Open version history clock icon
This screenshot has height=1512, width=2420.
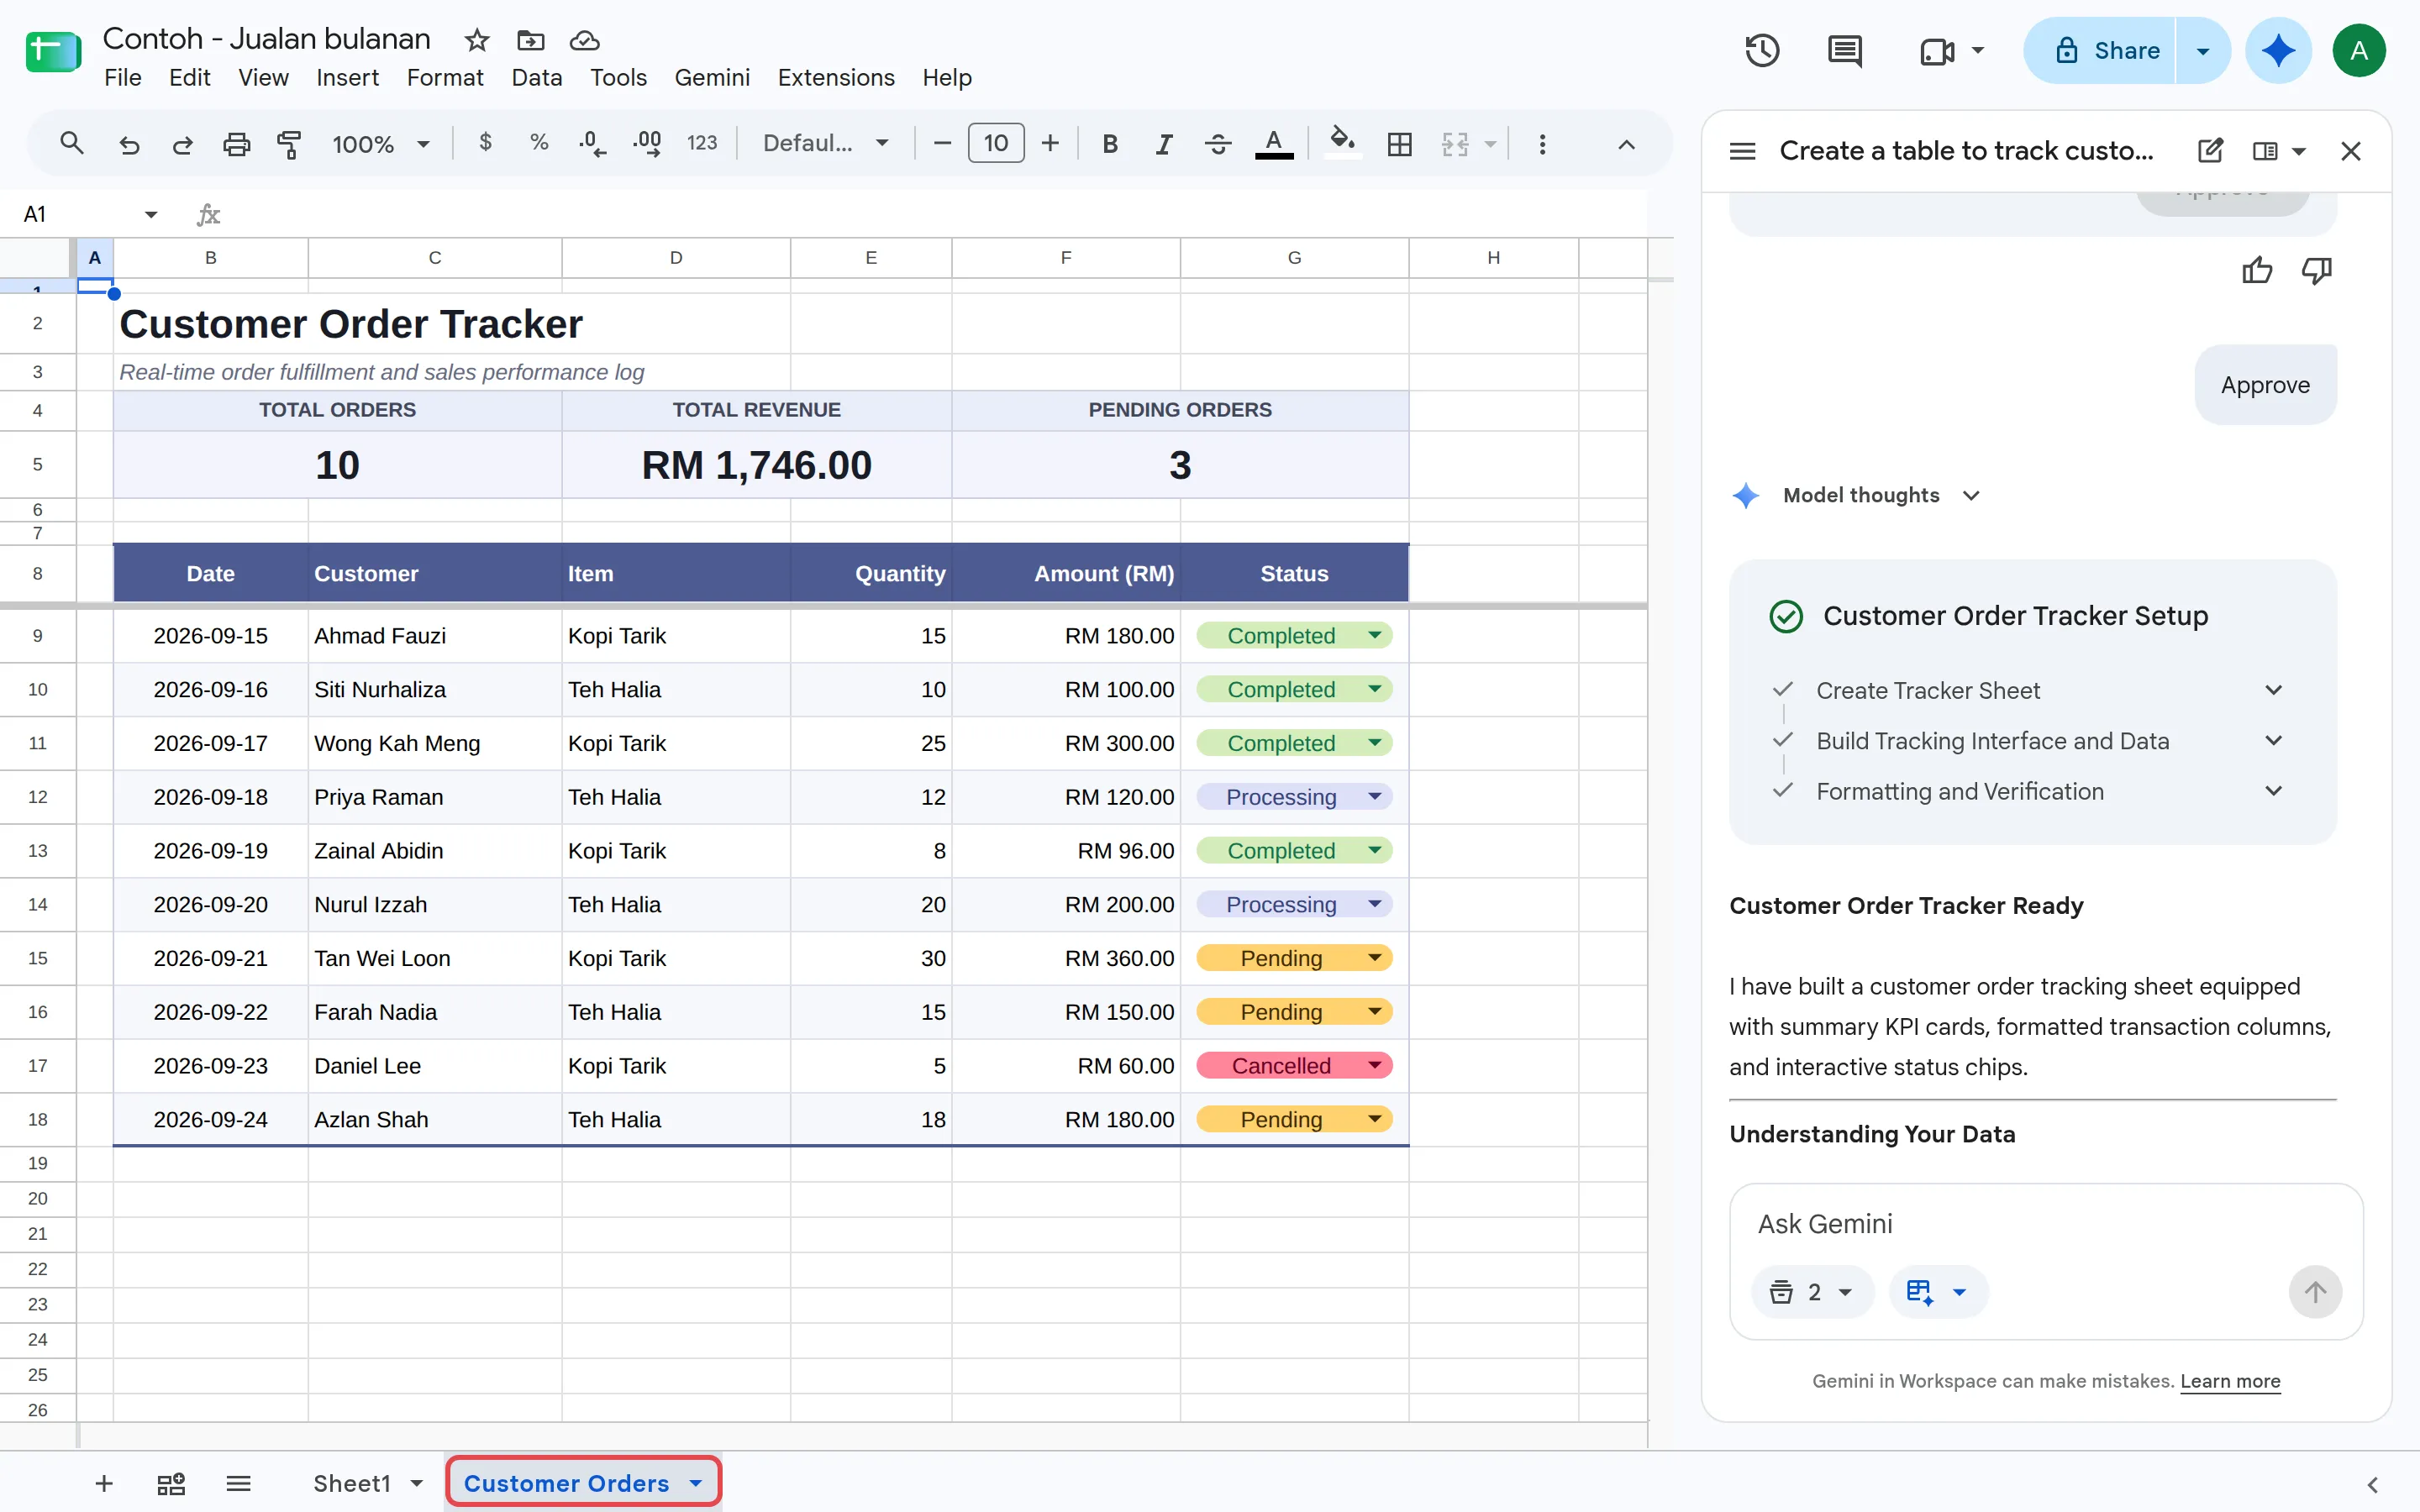[x=1762, y=50]
